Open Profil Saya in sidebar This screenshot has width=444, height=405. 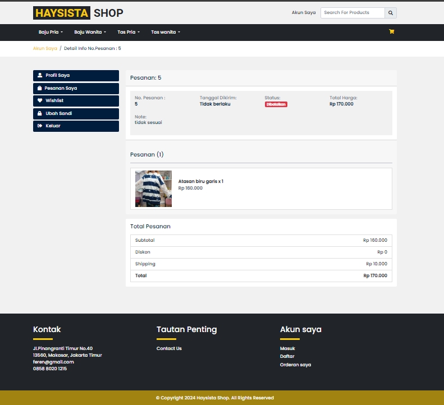76,76
